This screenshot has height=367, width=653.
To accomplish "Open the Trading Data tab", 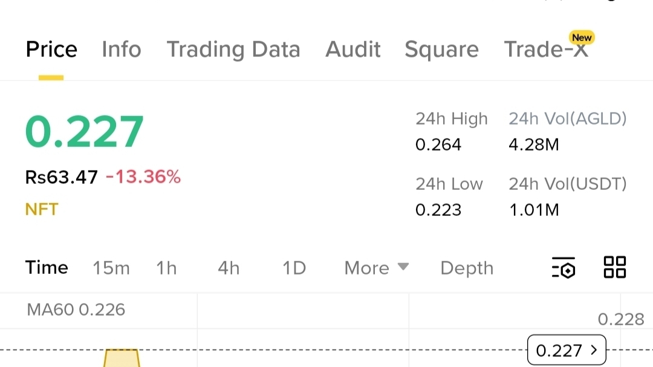I will [x=233, y=49].
